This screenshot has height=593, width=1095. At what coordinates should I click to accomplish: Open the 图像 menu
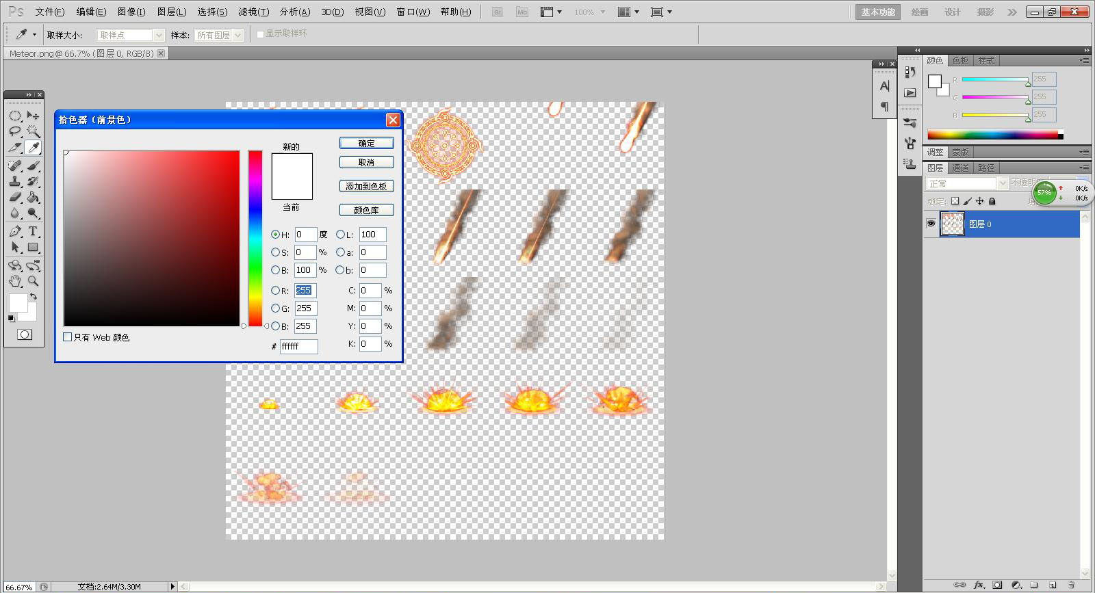[131, 12]
